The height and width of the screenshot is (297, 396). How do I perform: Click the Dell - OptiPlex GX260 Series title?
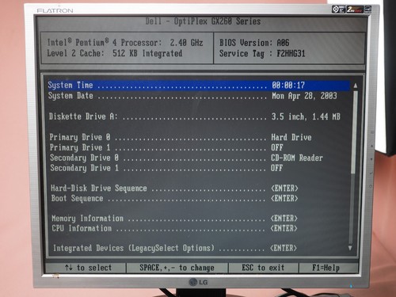pos(203,21)
